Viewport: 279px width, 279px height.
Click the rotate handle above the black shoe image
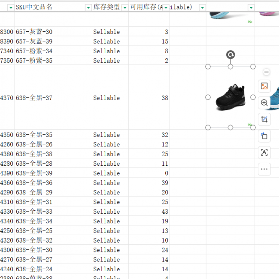coord(230,55)
